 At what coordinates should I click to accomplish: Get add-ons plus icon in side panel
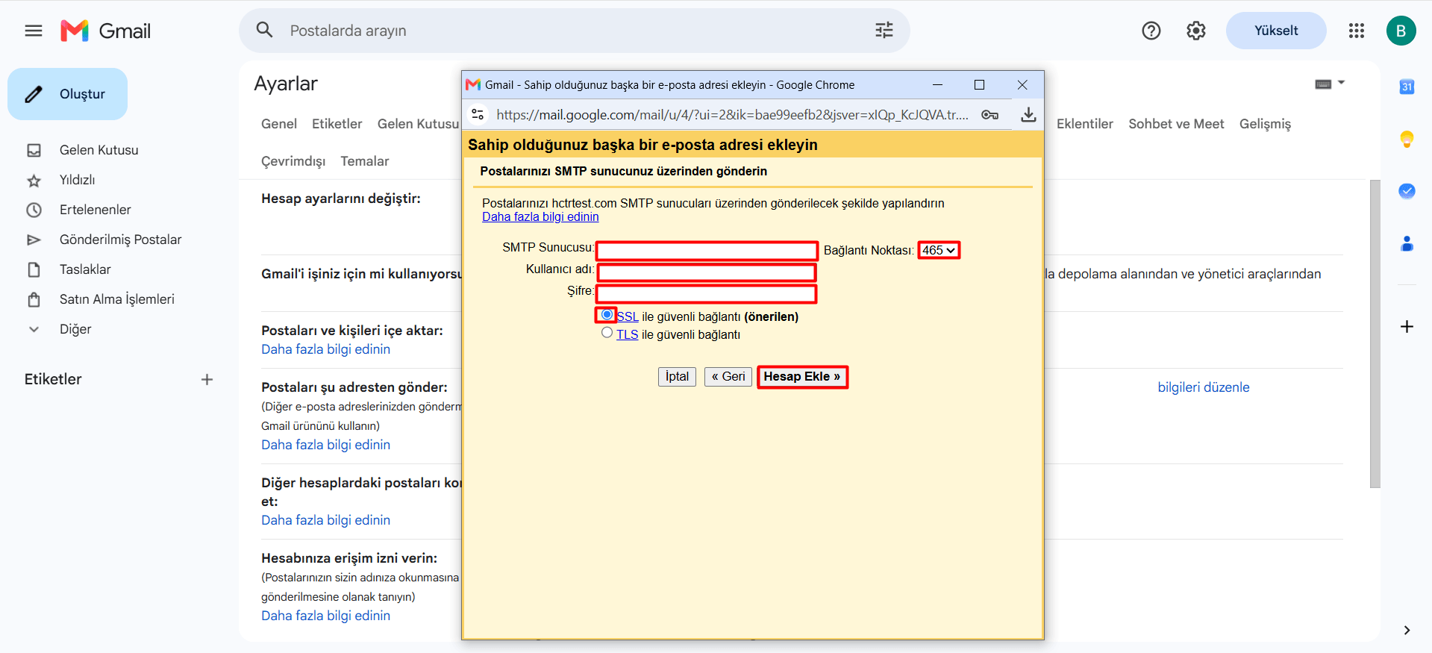pos(1407,326)
